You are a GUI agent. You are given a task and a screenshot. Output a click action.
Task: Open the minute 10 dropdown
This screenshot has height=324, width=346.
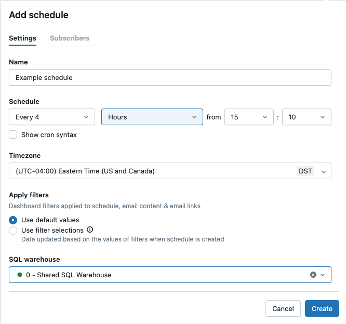click(x=306, y=117)
